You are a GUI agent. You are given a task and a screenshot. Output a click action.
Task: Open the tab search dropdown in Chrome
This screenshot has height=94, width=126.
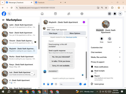click(x=3, y=3)
